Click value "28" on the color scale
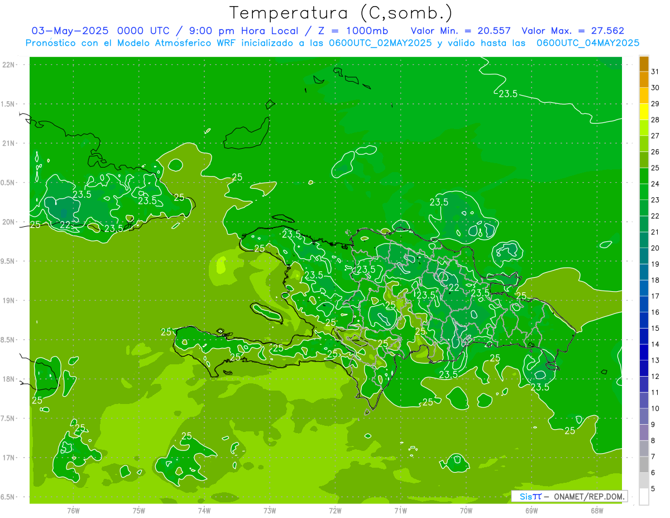 tap(655, 120)
